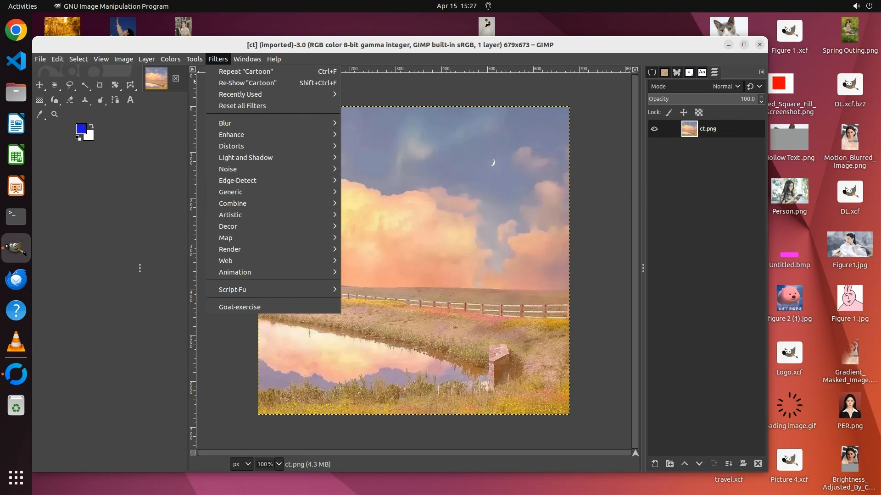Screen dimensions: 881x495
Task: Open the layer Mode Normal dropdown
Action: (727, 86)
